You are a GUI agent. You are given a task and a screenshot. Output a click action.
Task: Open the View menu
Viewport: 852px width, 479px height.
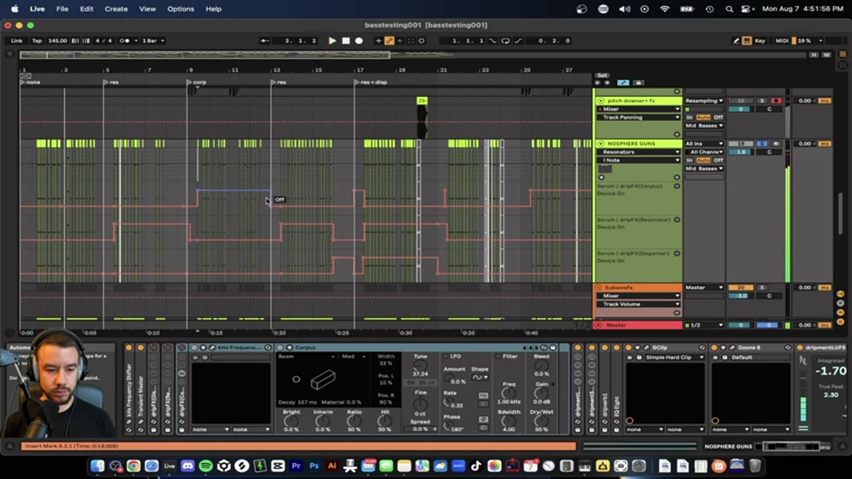click(x=147, y=9)
